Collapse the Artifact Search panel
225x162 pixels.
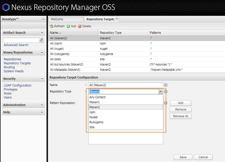[x=42, y=33]
